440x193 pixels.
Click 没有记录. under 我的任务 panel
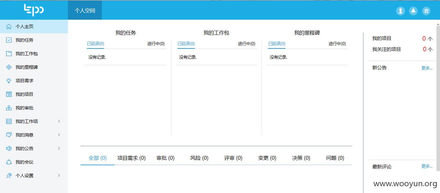pos(97,57)
